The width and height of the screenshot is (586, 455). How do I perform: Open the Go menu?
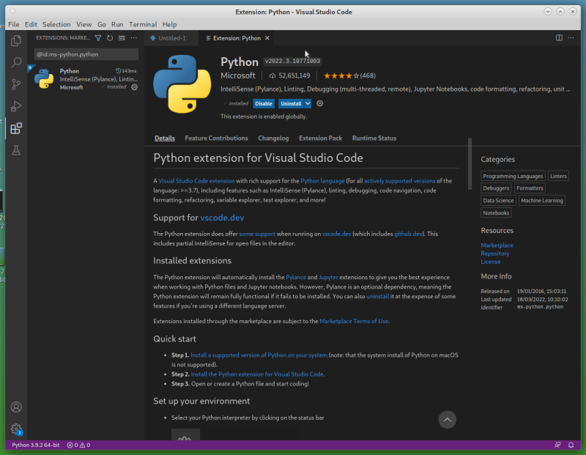tap(102, 24)
